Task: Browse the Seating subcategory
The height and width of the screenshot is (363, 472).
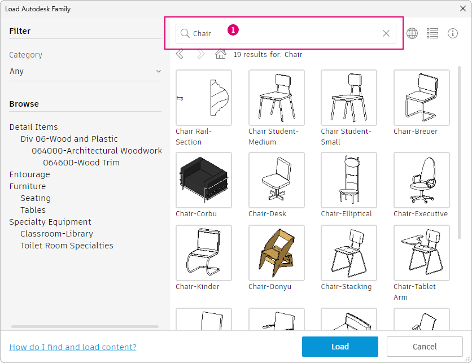Action: tap(36, 198)
